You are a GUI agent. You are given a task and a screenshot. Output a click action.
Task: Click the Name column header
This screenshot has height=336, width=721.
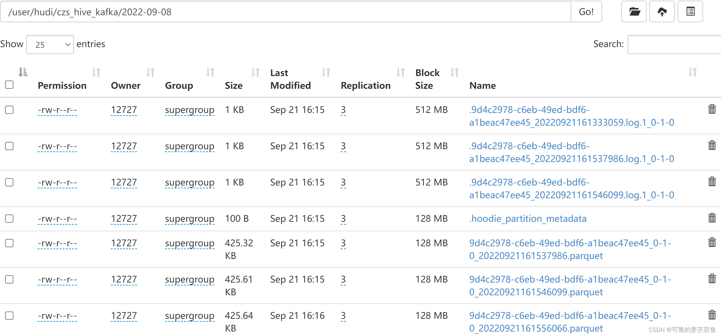click(482, 86)
